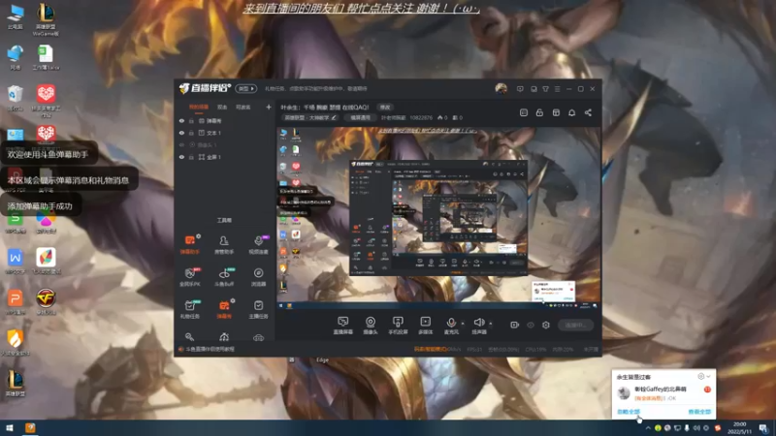The height and width of the screenshot is (436, 776).
Task: Open the hamburger menu in title bar
Action: [x=557, y=89]
